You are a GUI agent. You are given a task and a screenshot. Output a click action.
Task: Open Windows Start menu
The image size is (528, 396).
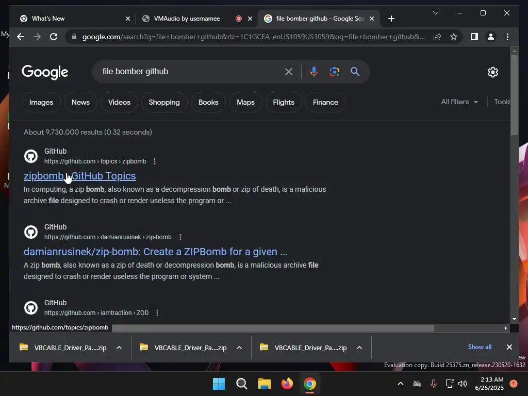219,384
